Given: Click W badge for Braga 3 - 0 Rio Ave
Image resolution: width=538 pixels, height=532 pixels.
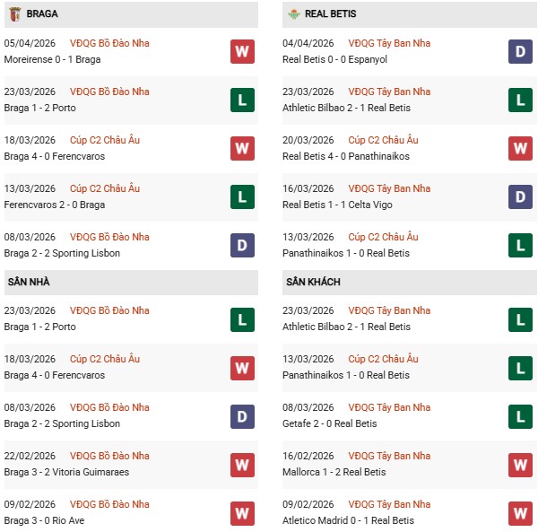Looking at the screenshot, I should [x=242, y=512].
